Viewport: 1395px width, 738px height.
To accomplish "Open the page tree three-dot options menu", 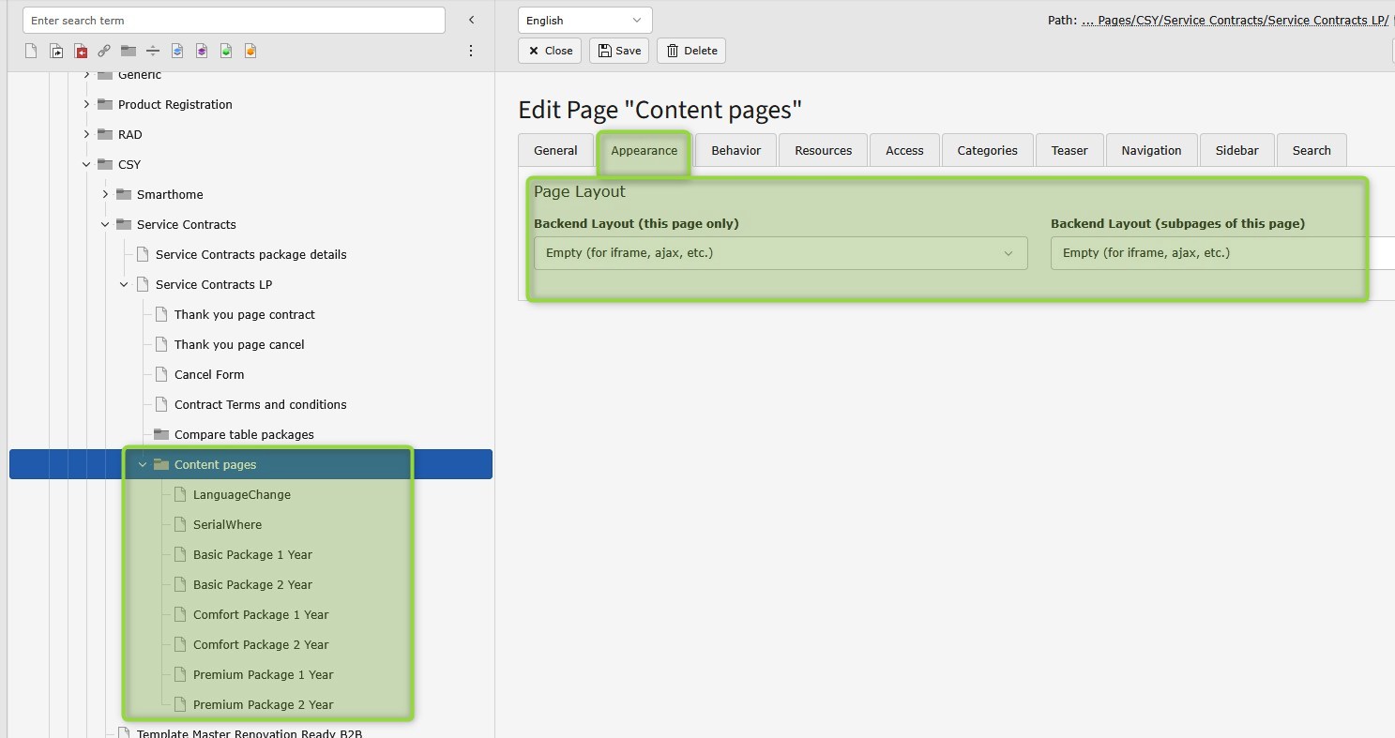I will pos(471,51).
